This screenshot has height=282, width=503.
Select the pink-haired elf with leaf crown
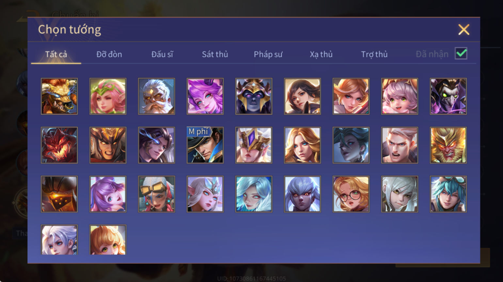[108, 96]
